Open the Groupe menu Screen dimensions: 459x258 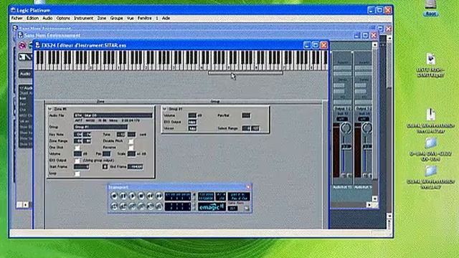tap(116, 18)
